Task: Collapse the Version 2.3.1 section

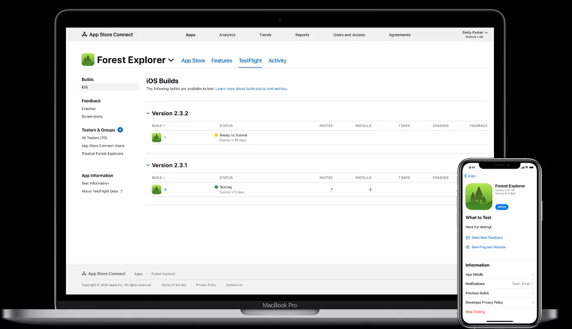Action: tap(148, 165)
